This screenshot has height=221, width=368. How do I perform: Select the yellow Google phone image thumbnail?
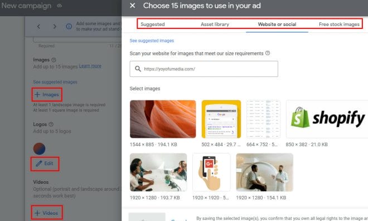[x=221, y=119]
